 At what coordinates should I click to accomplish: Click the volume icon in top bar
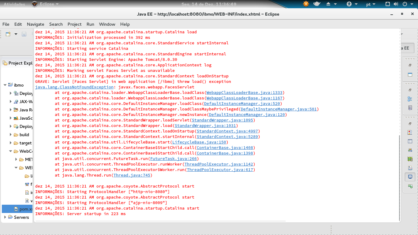[x=396, y=4]
